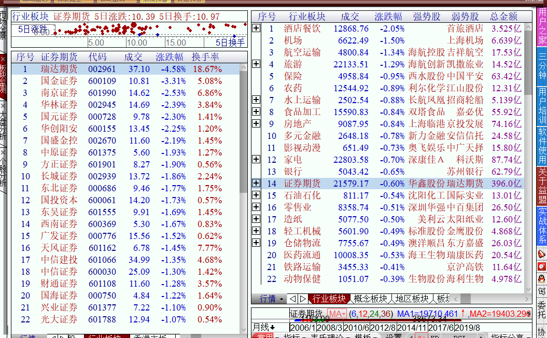Sort stock list by 换手率 column
This screenshot has width=547, height=338.
click(x=205, y=57)
